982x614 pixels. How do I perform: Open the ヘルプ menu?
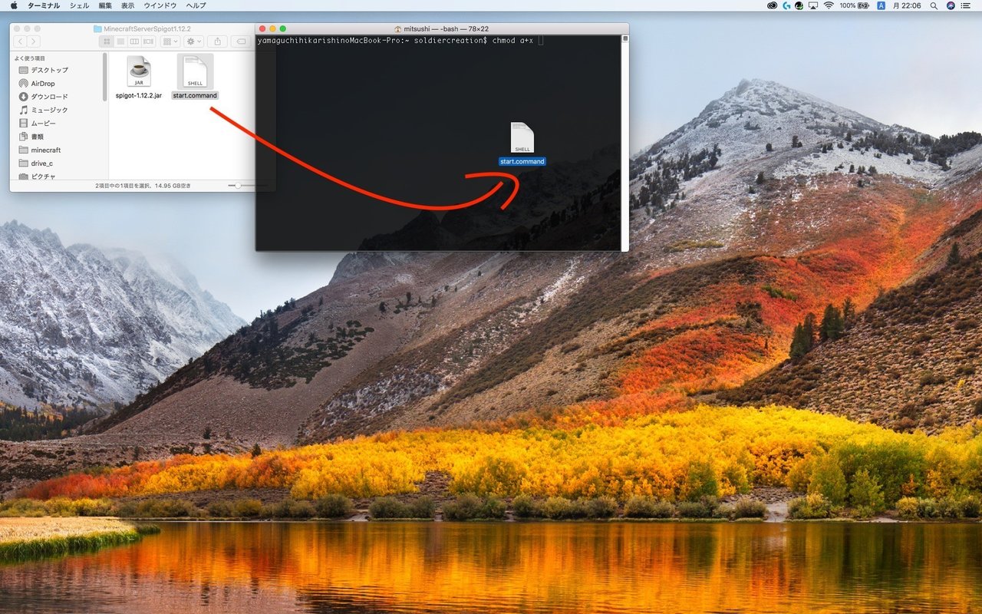[x=196, y=5]
